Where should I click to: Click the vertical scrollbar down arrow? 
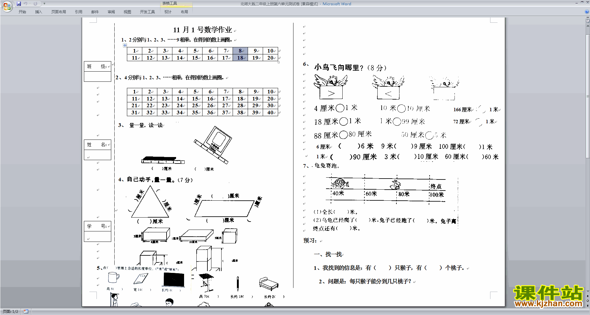588,291
